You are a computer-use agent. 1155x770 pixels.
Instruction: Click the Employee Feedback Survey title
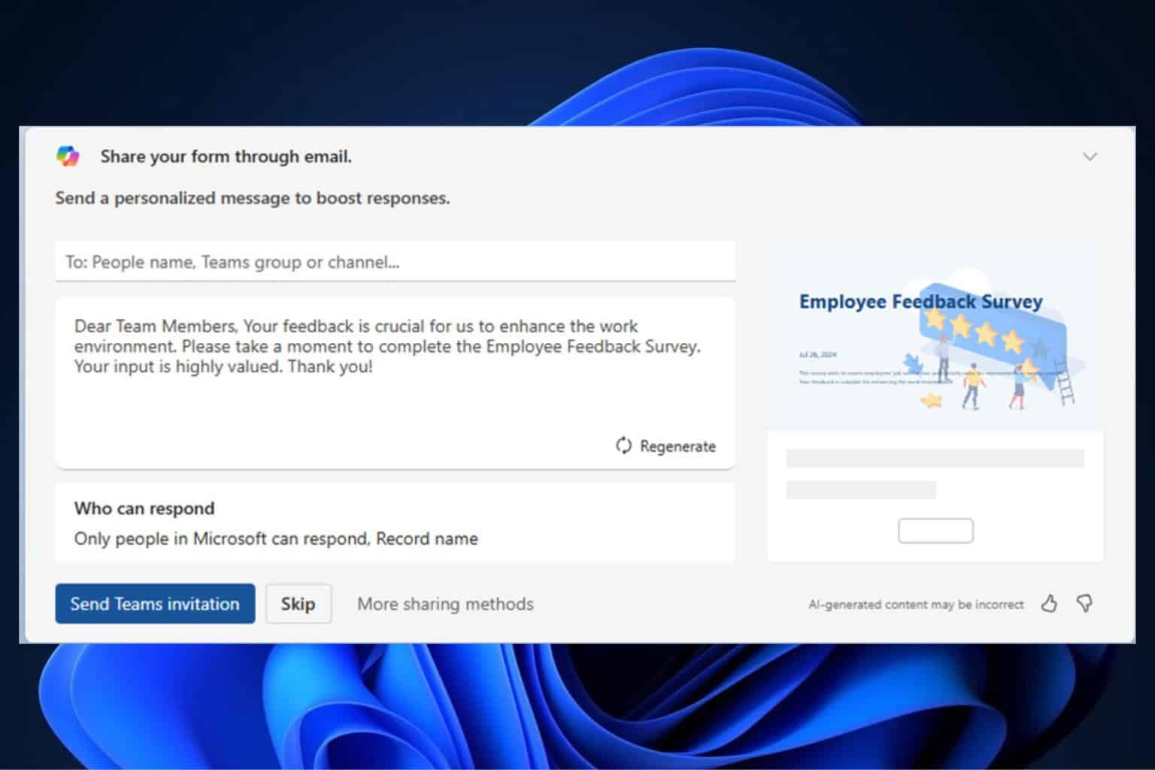point(920,302)
